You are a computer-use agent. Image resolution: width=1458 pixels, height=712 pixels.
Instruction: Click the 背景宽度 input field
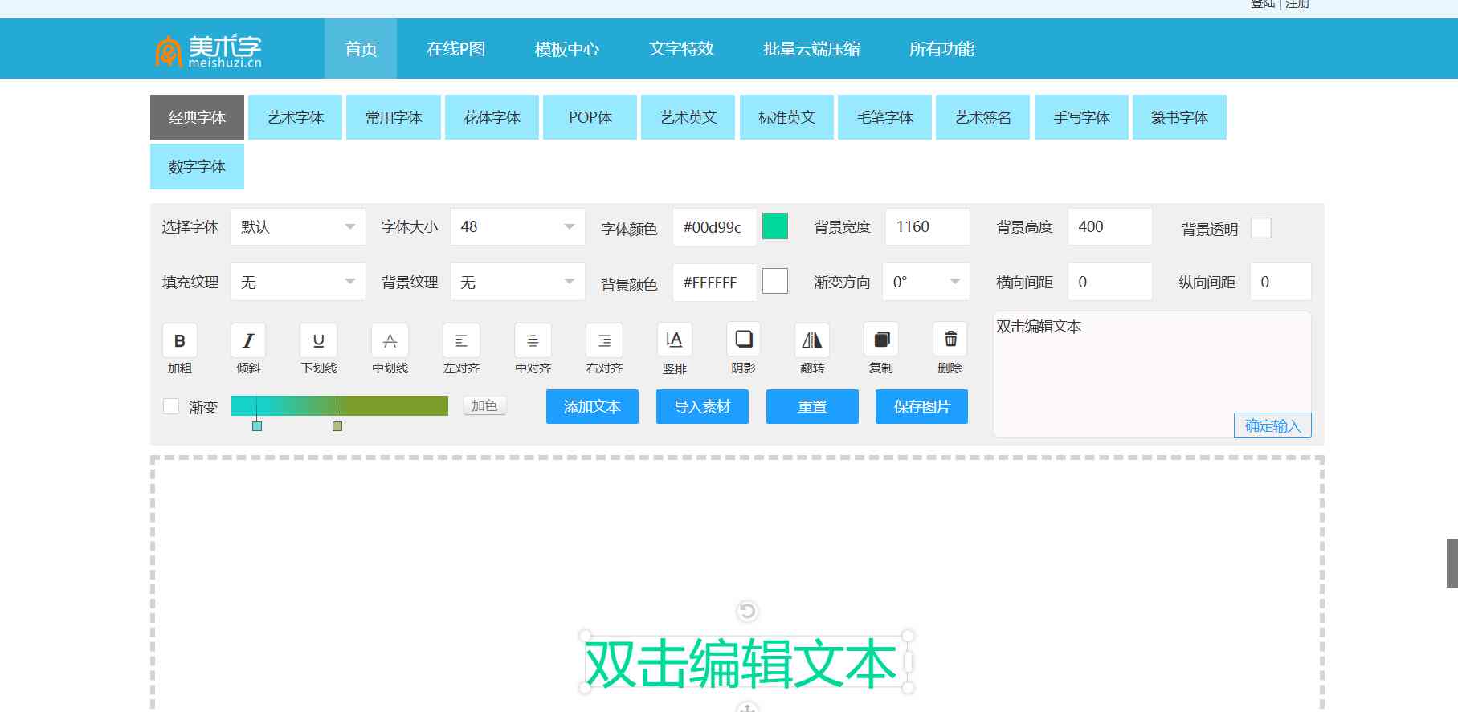(x=928, y=226)
